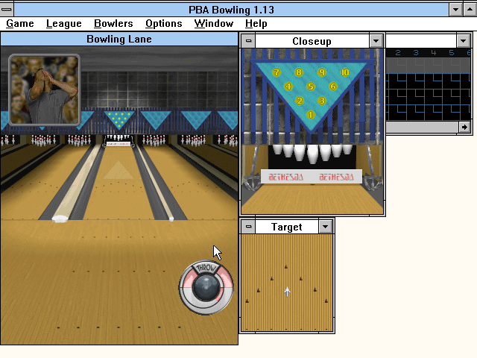Open the Bowlers menu
The height and width of the screenshot is (358, 477).
pyautogui.click(x=113, y=24)
